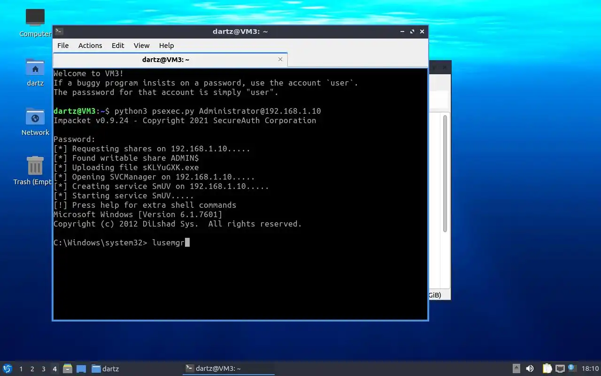This screenshot has height=376, width=601.
Task: Open the dartz folder taskbar entry
Action: [105, 368]
